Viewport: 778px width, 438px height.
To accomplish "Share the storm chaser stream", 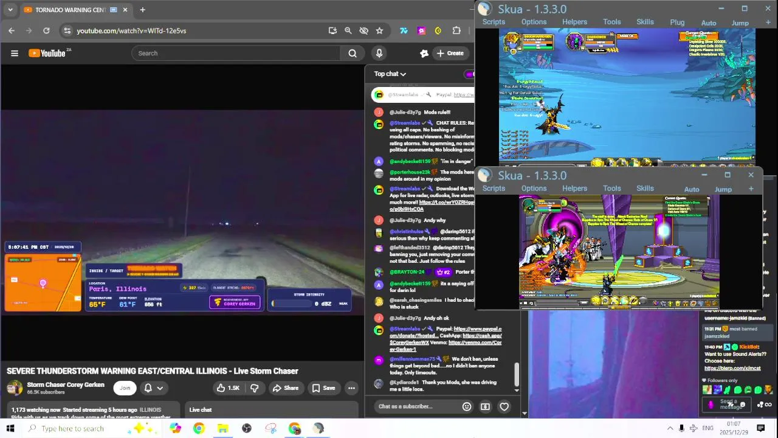I will [x=286, y=388].
